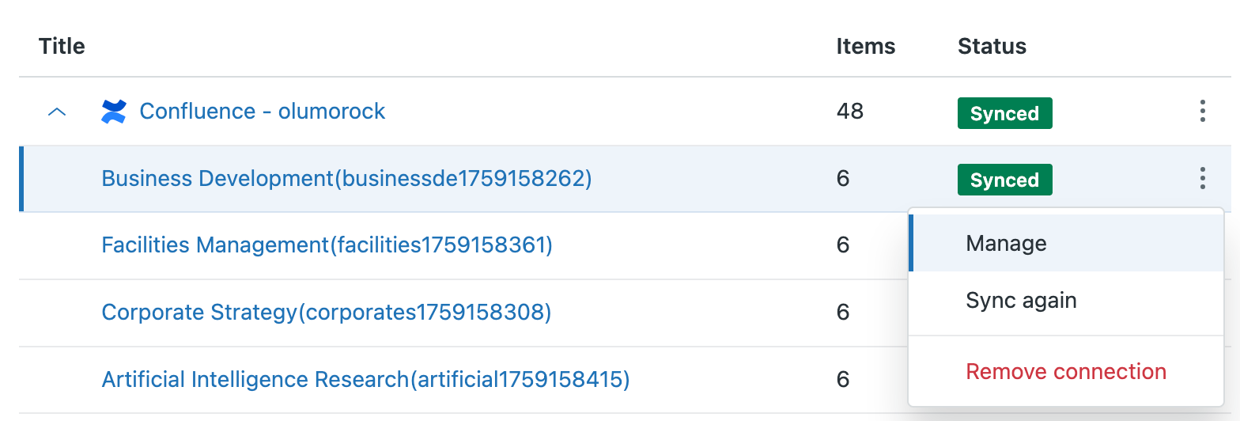The height and width of the screenshot is (421, 1240).
Task: Click item count in Corporate Strategy row
Action: 843,313
